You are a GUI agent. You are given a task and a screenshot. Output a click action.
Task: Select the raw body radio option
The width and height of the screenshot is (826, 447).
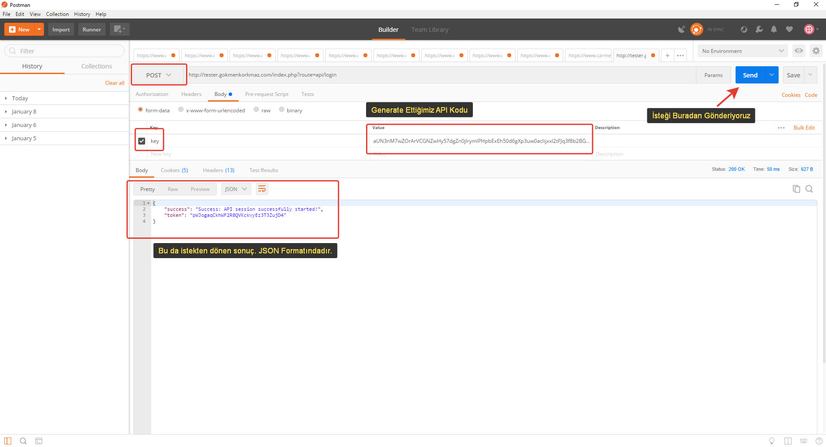pyautogui.click(x=256, y=110)
